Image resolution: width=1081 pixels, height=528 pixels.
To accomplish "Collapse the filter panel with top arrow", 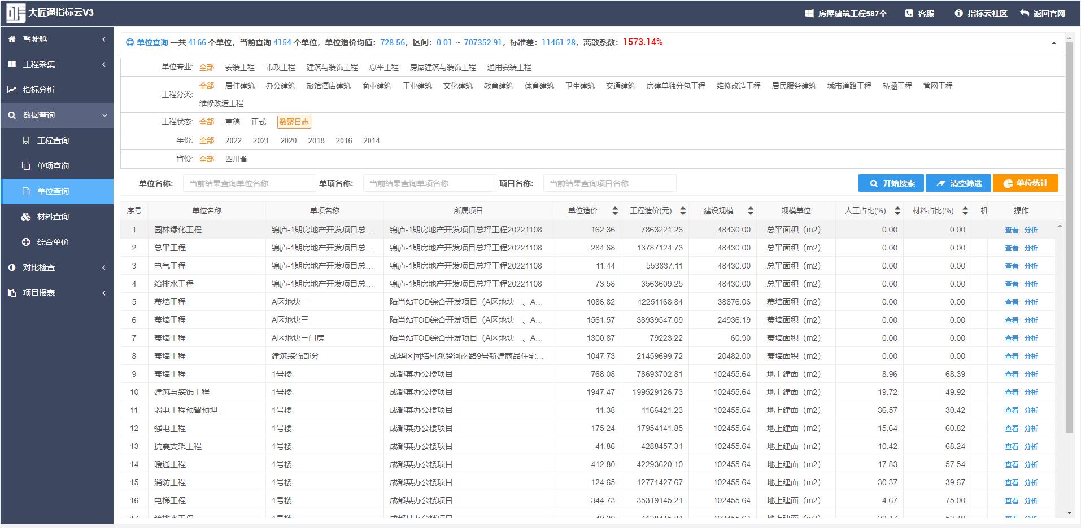I will (1054, 43).
